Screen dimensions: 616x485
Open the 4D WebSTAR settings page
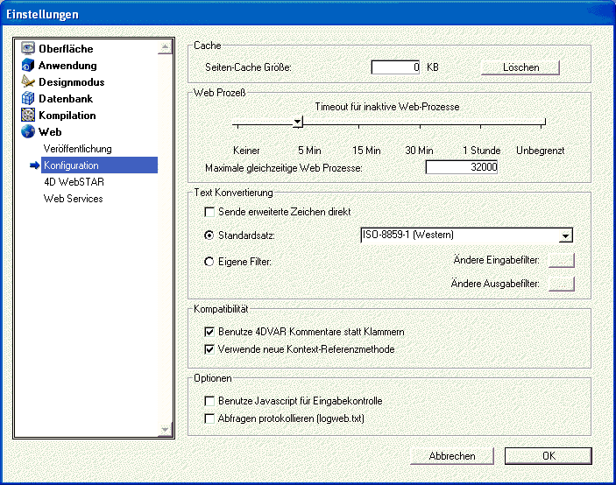pyautogui.click(x=73, y=182)
